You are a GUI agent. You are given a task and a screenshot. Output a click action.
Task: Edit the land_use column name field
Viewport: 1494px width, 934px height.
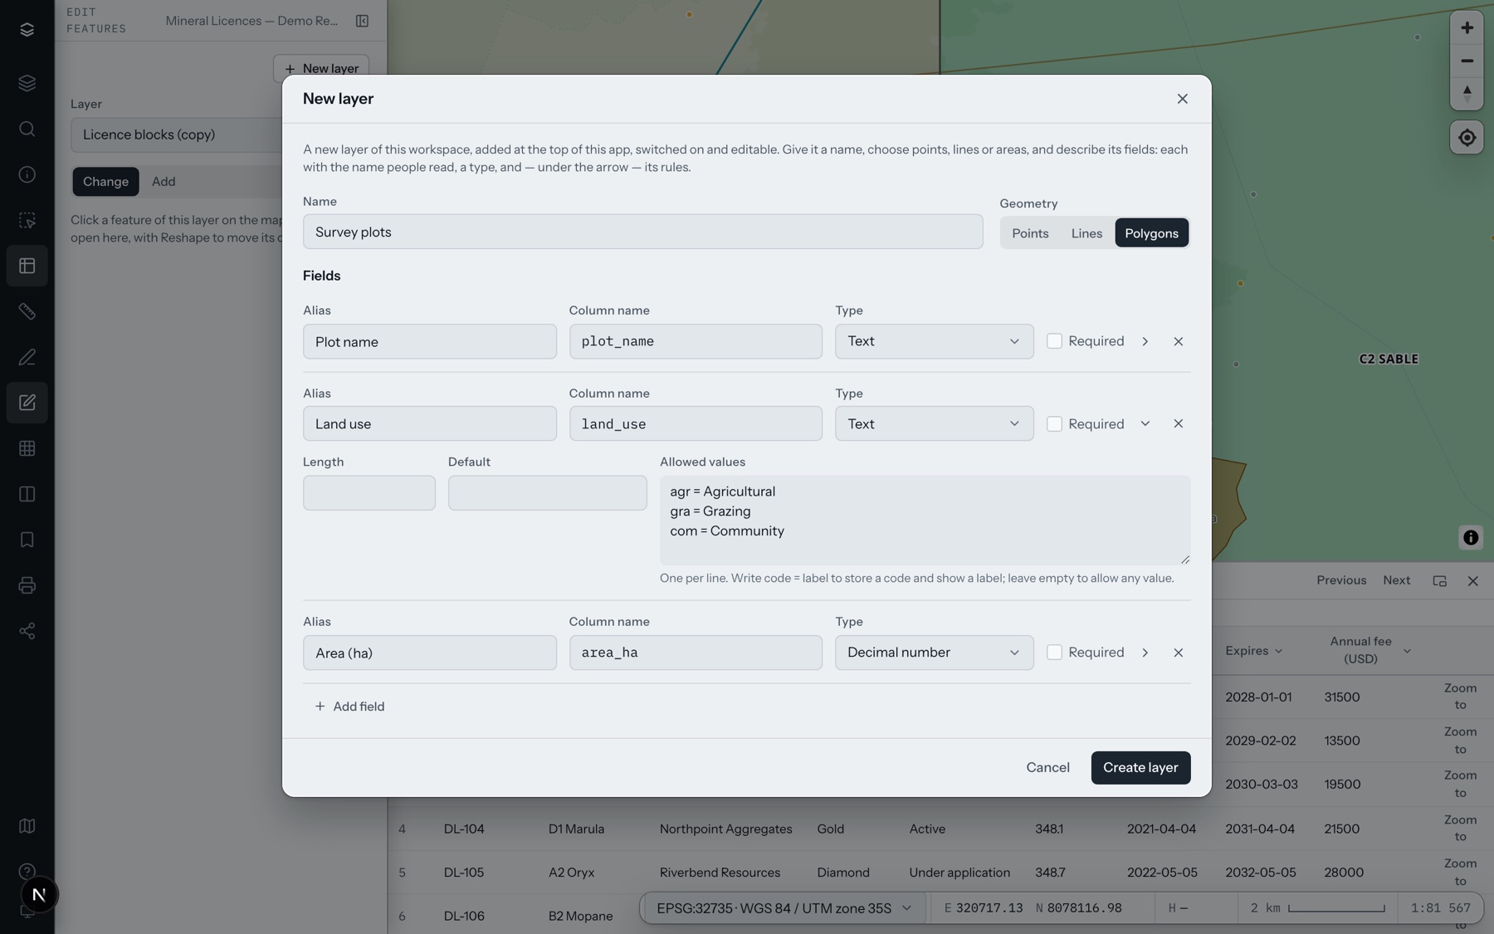[696, 423]
